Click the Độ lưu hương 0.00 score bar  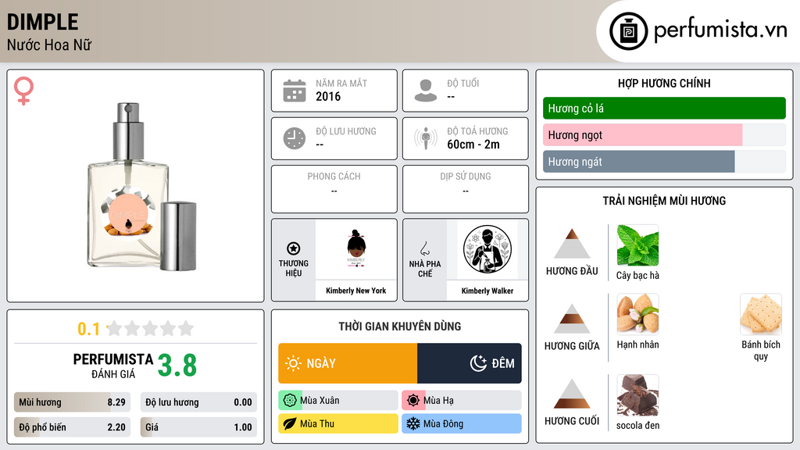[198, 402]
